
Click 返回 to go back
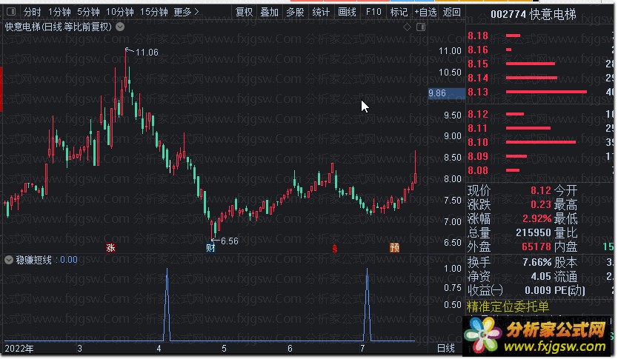click(452, 12)
